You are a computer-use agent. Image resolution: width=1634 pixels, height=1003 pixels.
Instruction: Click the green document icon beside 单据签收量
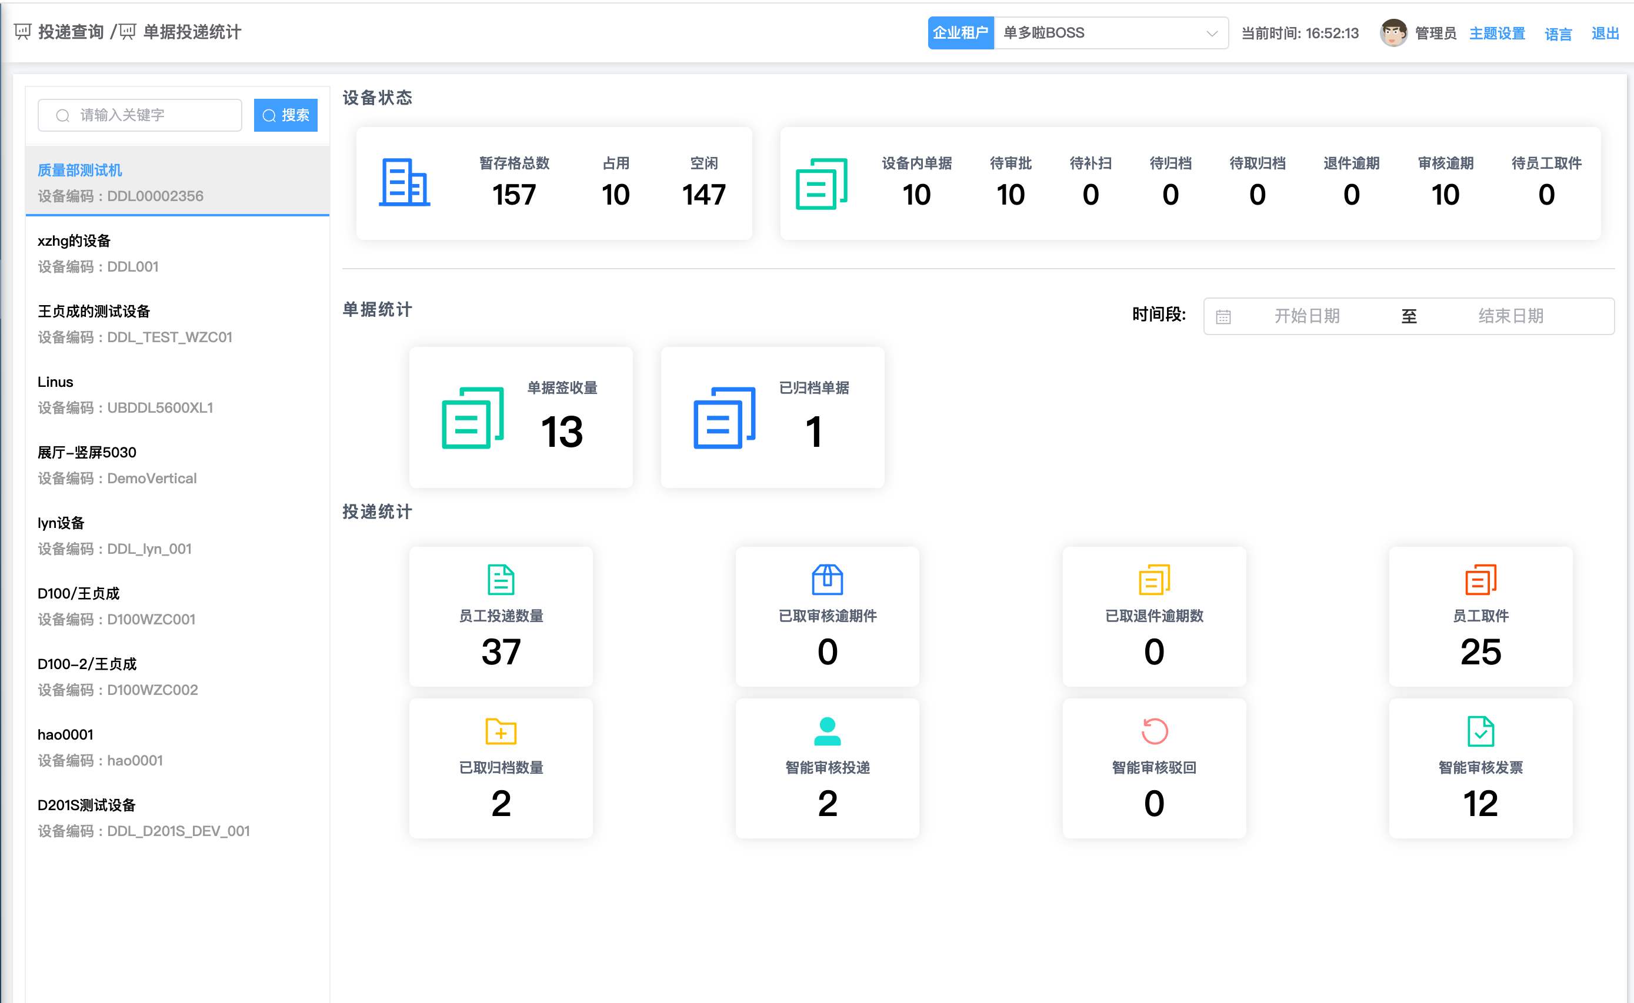pyautogui.click(x=472, y=418)
